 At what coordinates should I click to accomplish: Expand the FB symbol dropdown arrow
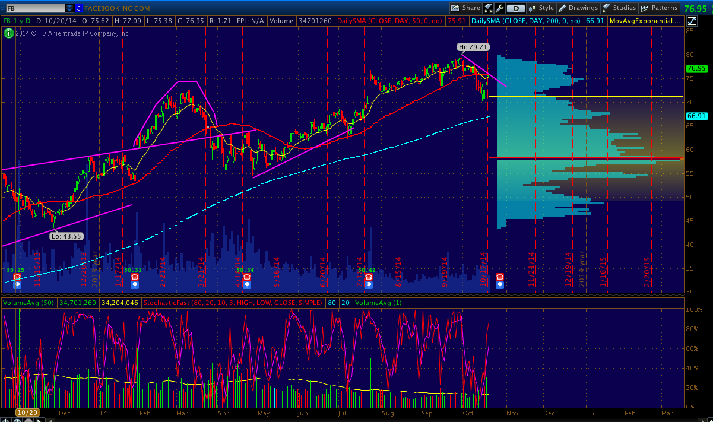pyautogui.click(x=69, y=8)
